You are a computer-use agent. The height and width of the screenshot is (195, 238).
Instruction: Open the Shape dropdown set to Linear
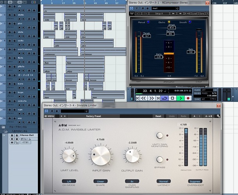tap(101, 181)
